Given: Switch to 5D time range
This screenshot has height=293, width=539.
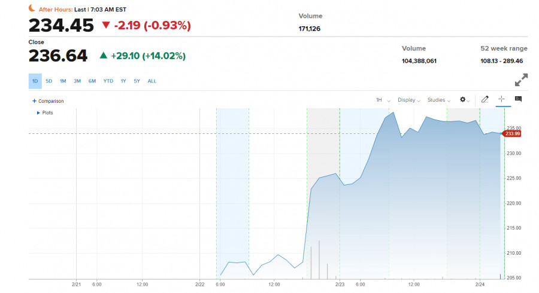Looking at the screenshot, I should (49, 81).
